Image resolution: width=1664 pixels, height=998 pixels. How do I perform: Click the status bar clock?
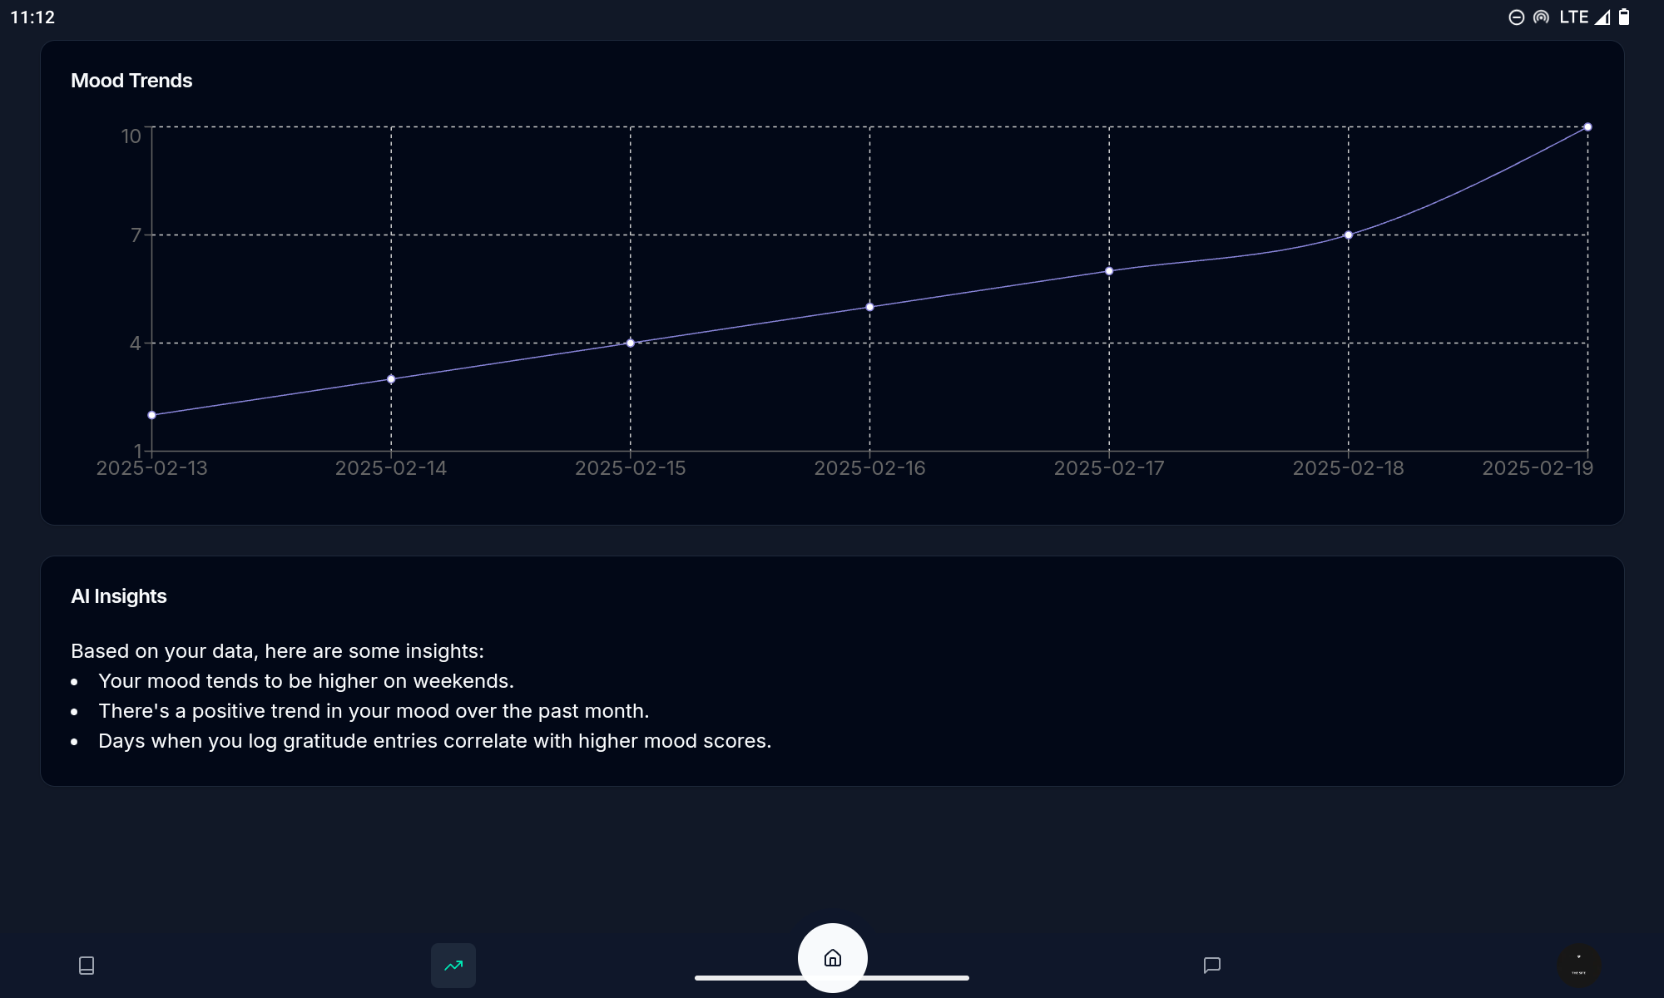click(x=32, y=17)
